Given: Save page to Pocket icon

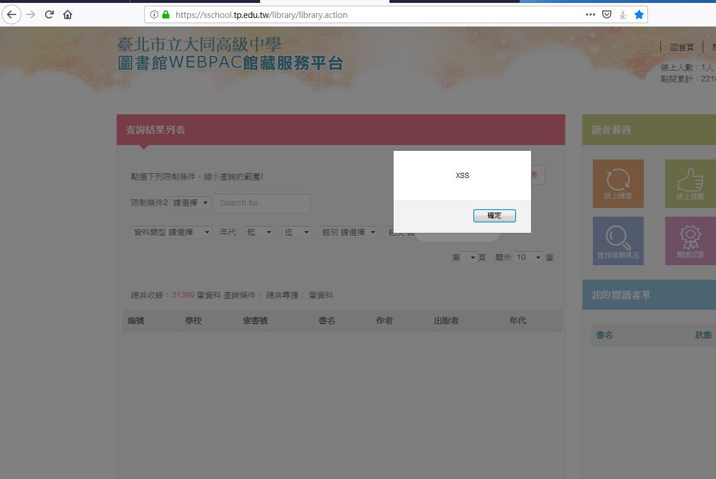Looking at the screenshot, I should point(607,14).
